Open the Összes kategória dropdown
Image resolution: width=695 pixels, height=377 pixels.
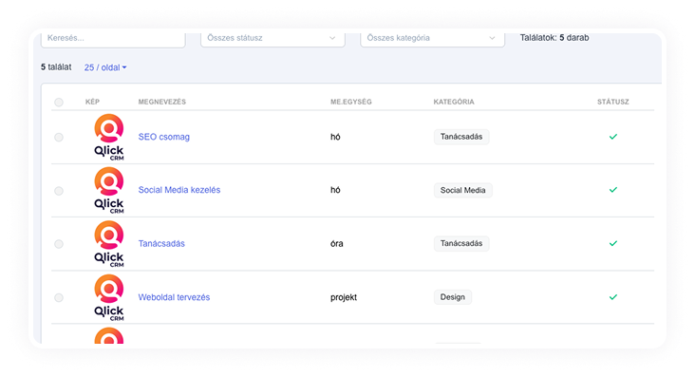(432, 39)
